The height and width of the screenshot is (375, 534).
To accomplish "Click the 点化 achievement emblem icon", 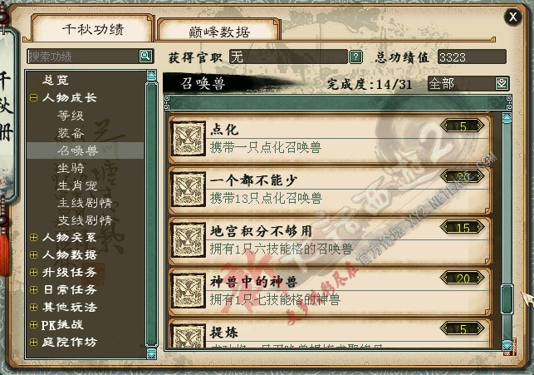I will click(189, 139).
